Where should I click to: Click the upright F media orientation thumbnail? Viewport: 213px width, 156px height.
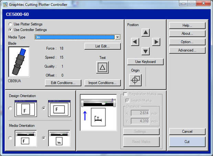(26, 139)
